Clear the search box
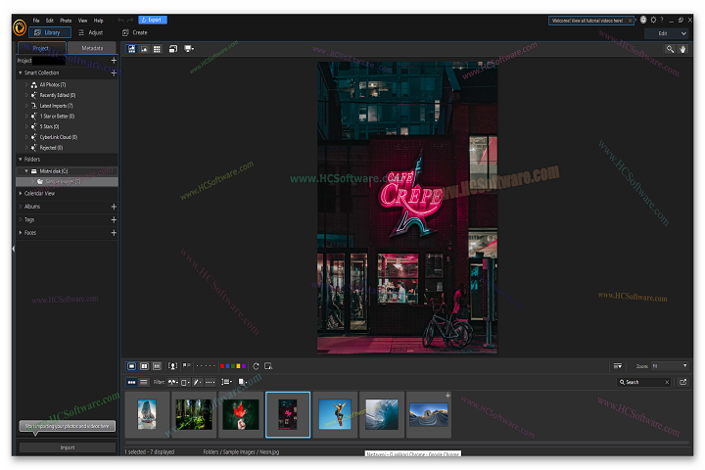 pyautogui.click(x=667, y=382)
